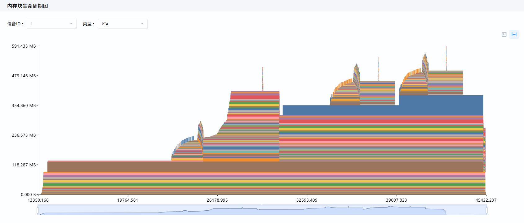
Task: Click the x-axis label 39007.823
Action: click(x=397, y=200)
